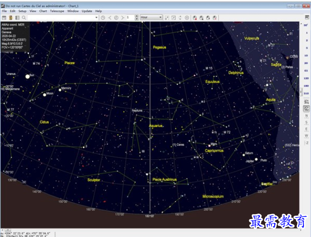Set field of view to 2 degrees

click(x=307, y=40)
